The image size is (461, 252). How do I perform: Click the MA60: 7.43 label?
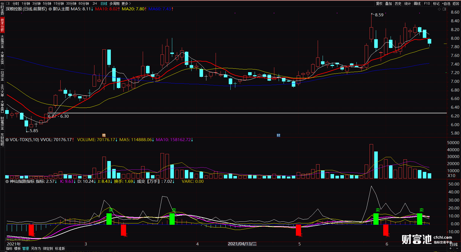[161, 9]
